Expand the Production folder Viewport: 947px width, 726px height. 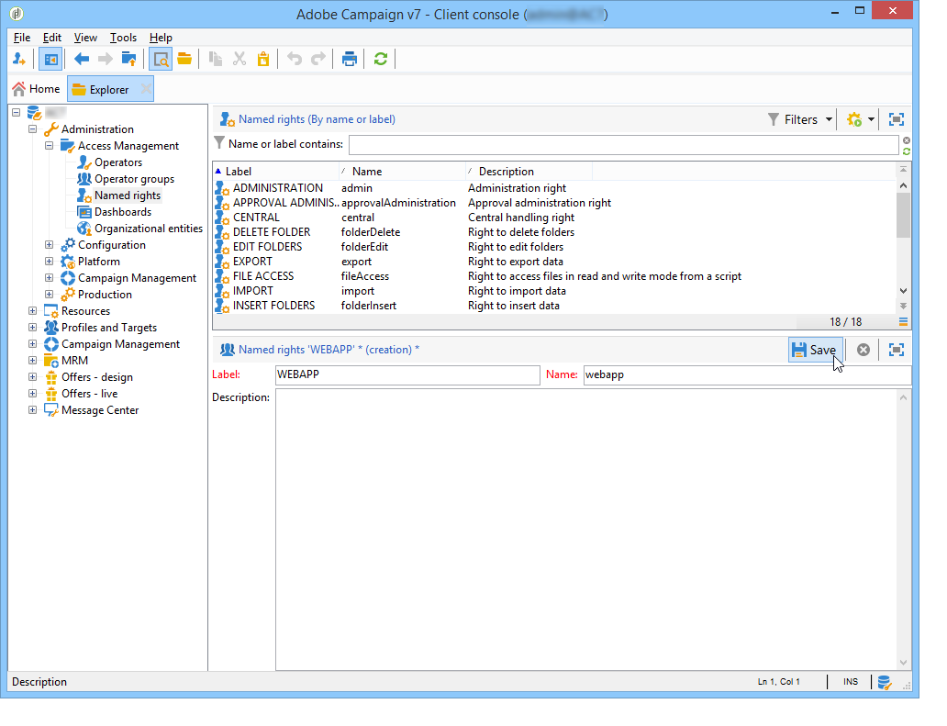(50, 294)
